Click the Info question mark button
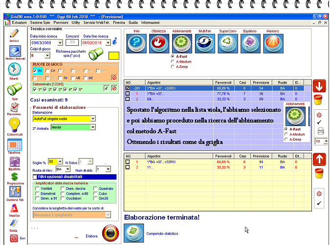Viewport: 330px width, 245px height. click(136, 43)
